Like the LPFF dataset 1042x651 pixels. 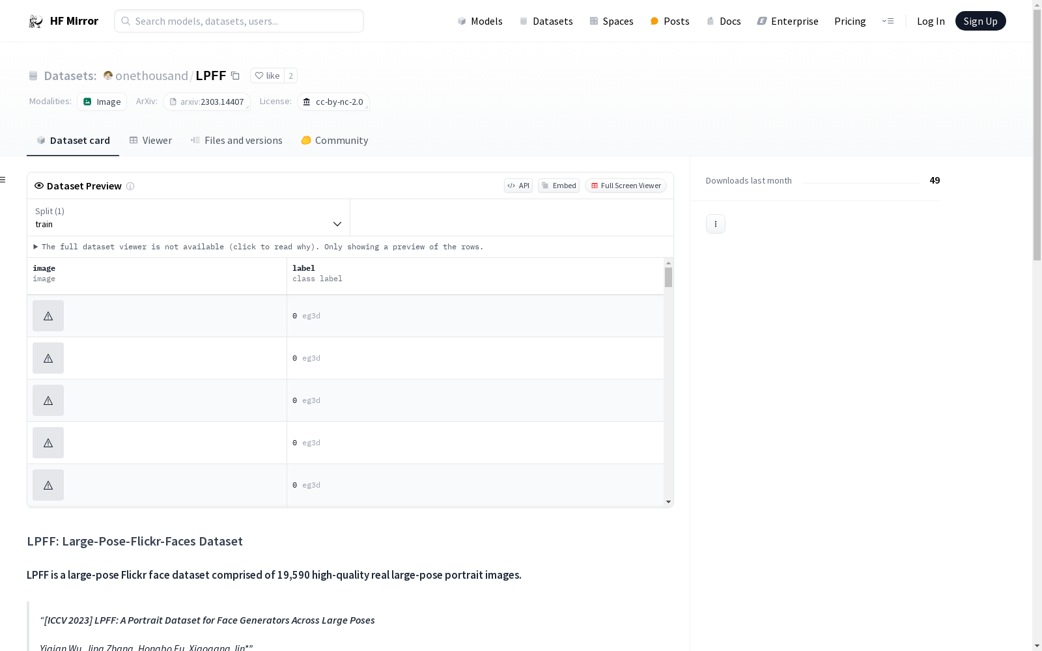[267, 76]
